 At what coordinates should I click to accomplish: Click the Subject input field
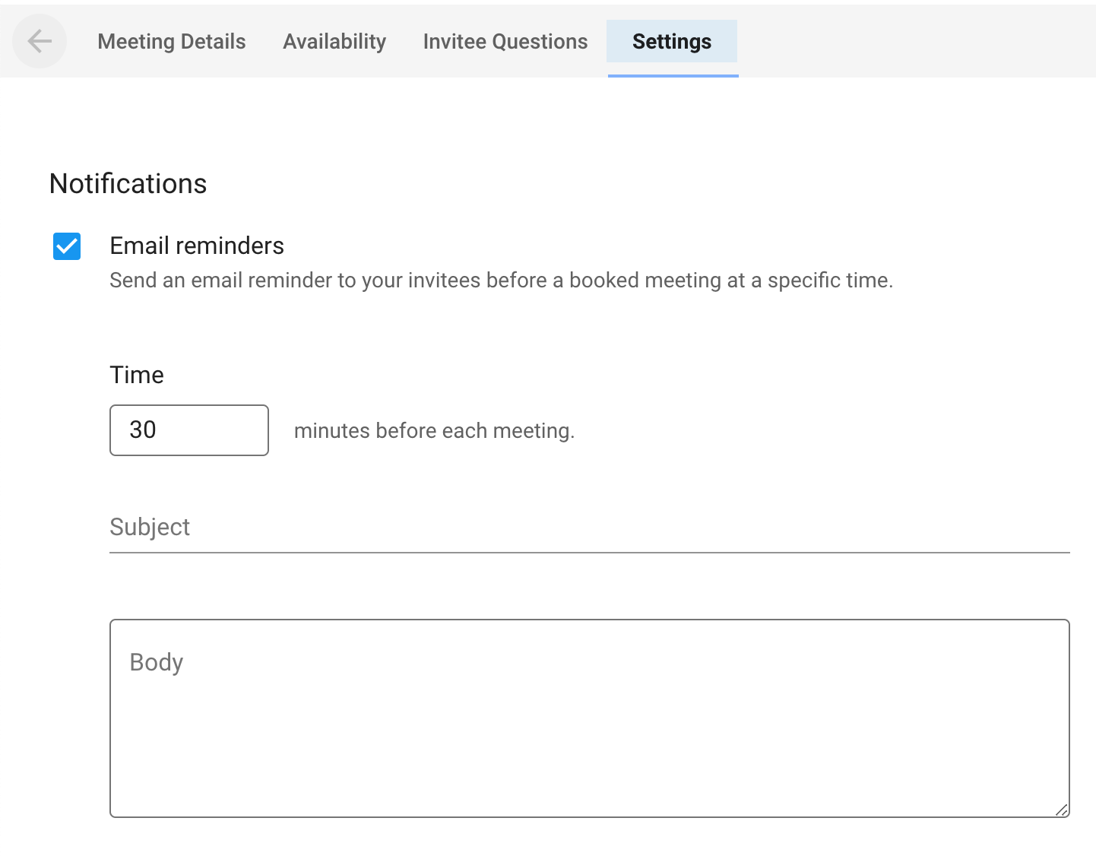590,528
